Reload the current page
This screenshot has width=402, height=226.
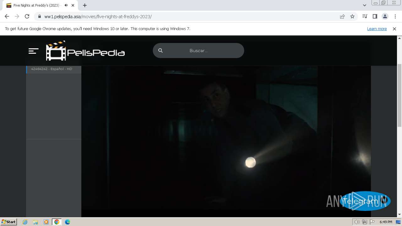click(x=27, y=17)
